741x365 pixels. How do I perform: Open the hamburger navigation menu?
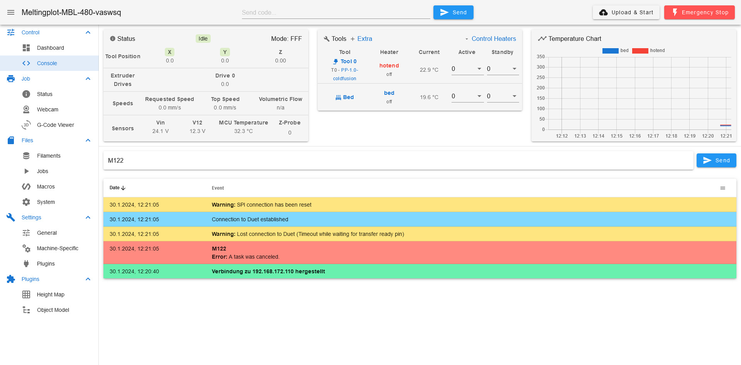tap(11, 12)
